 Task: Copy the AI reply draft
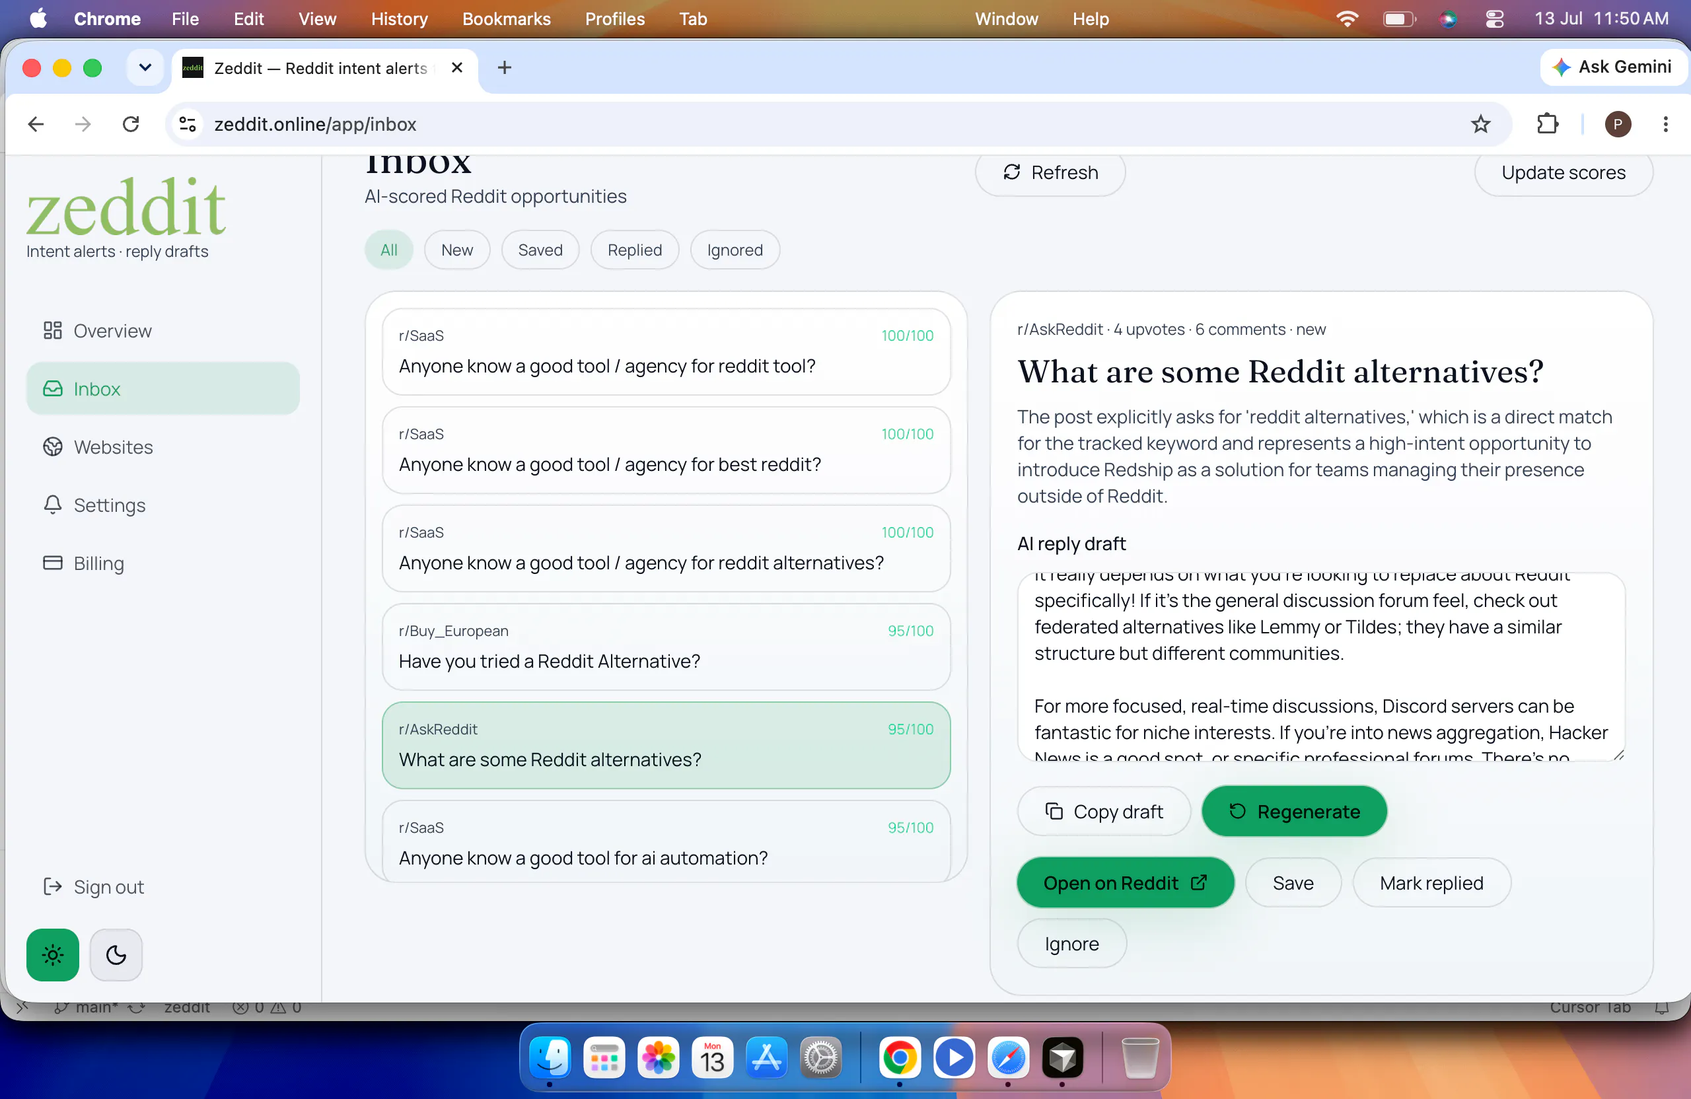pos(1103,811)
